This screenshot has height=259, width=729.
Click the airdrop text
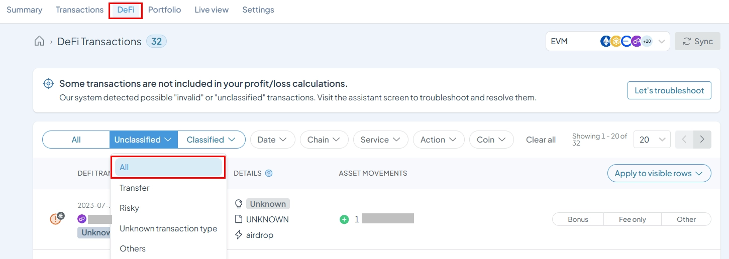tap(260, 235)
